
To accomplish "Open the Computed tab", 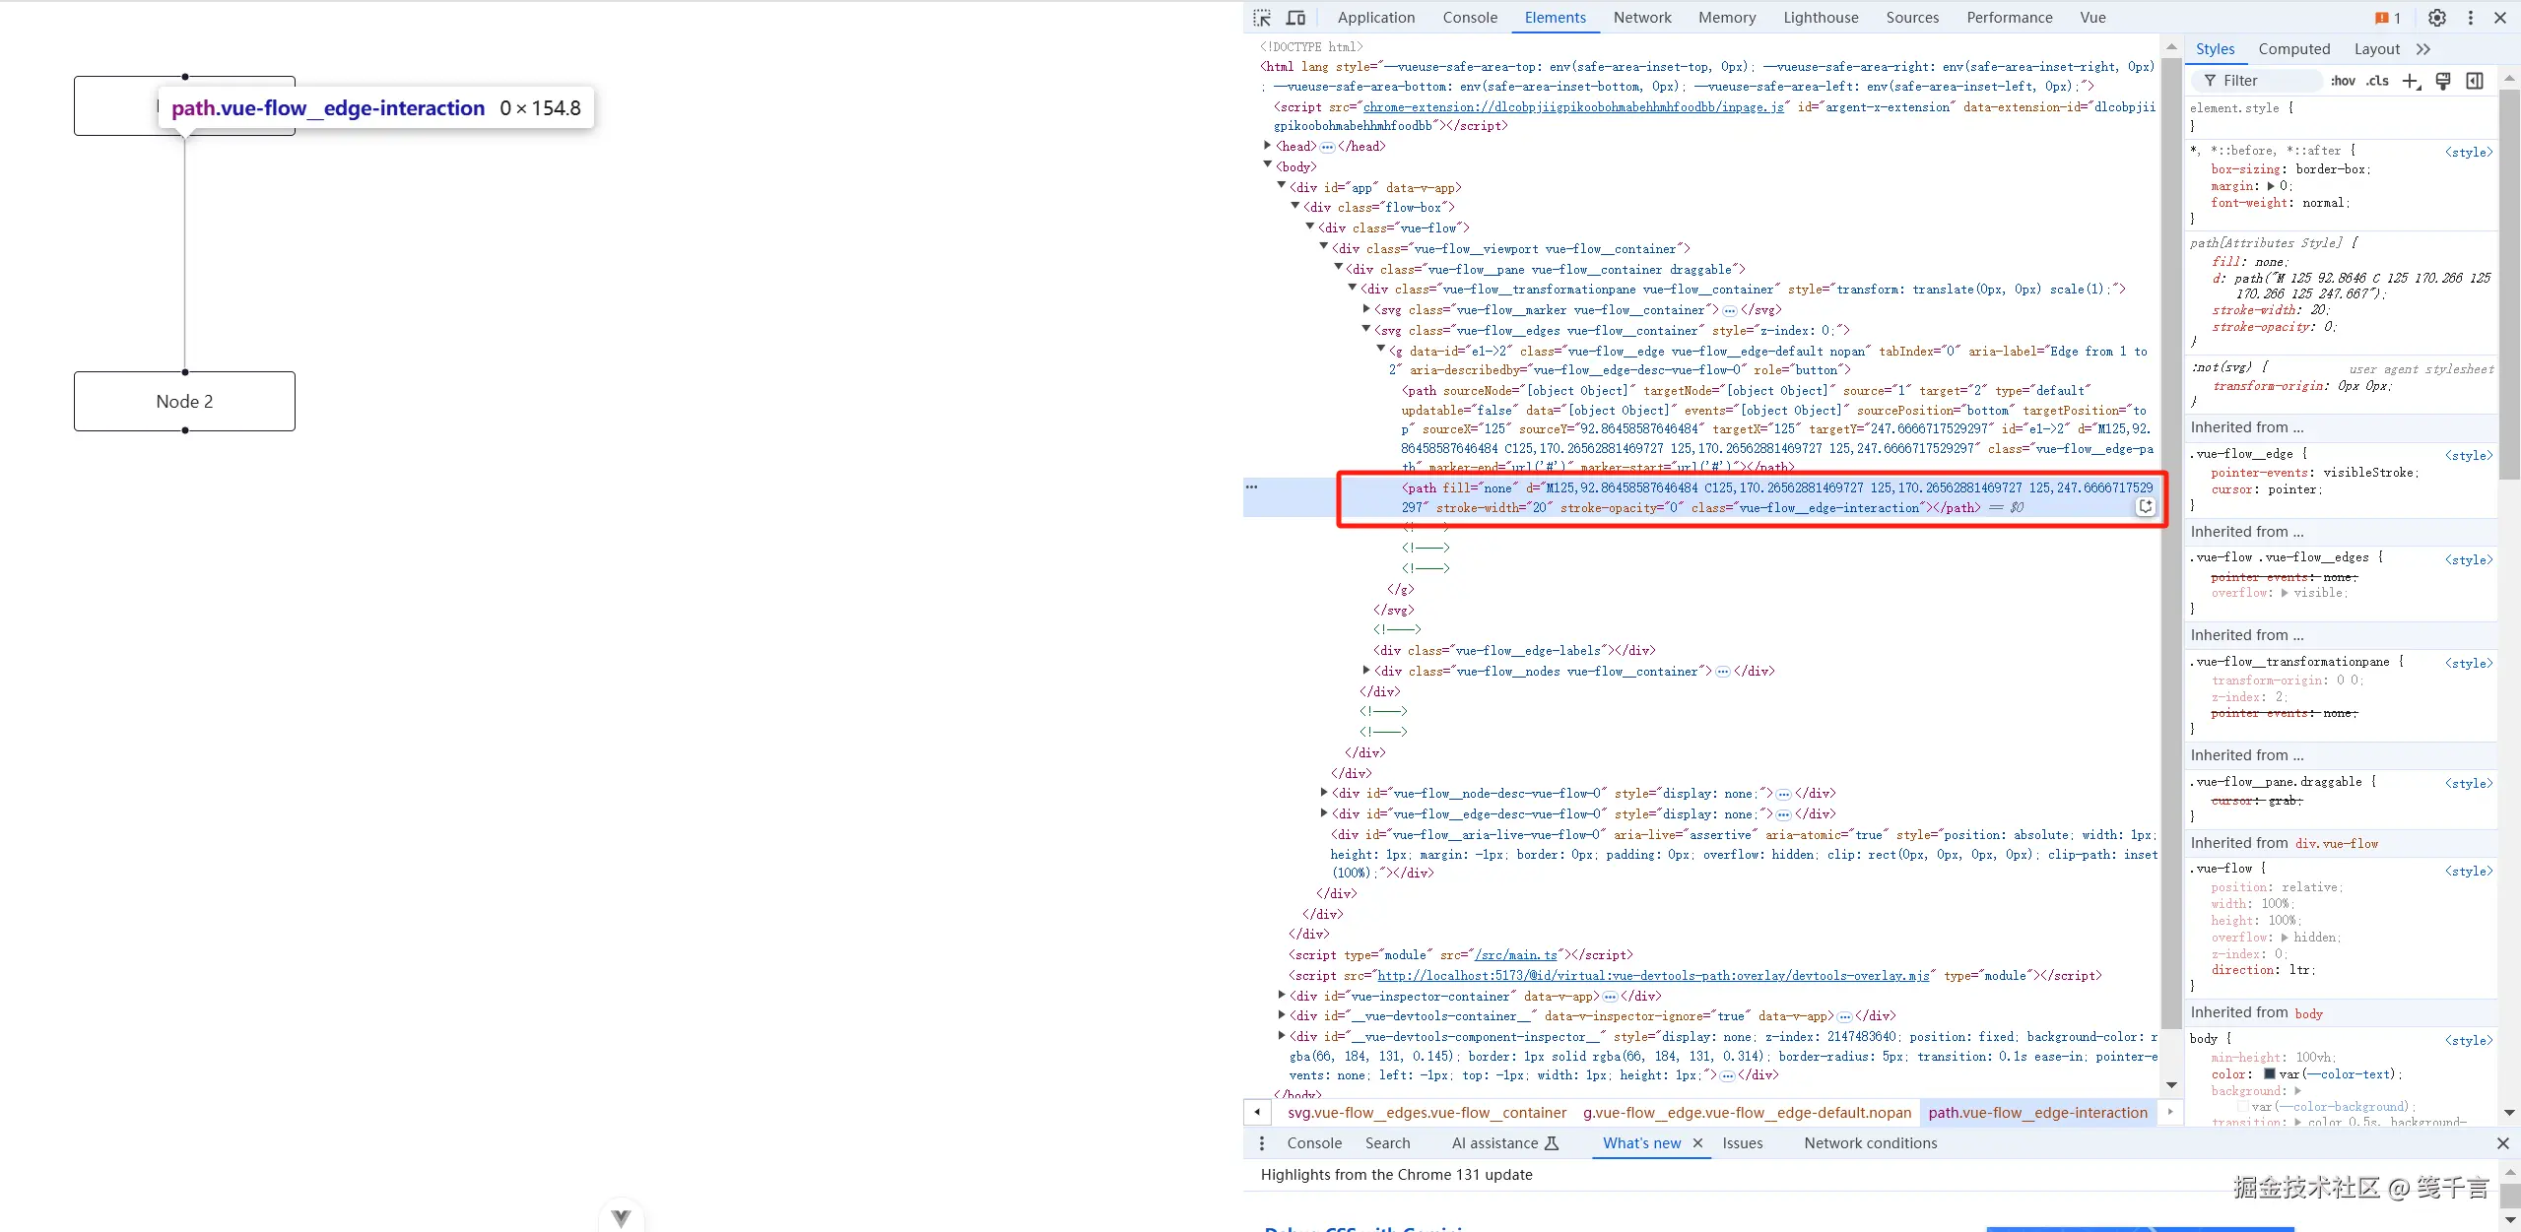I will [2293, 49].
